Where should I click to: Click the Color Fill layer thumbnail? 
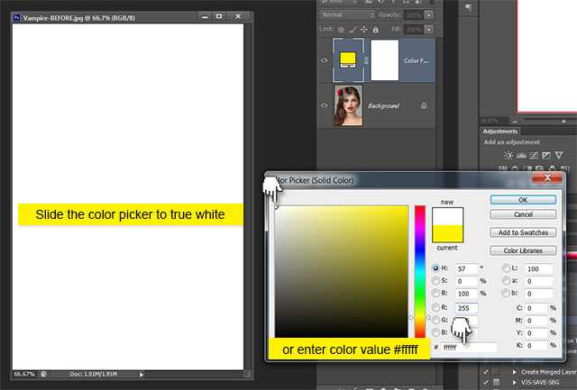click(348, 62)
